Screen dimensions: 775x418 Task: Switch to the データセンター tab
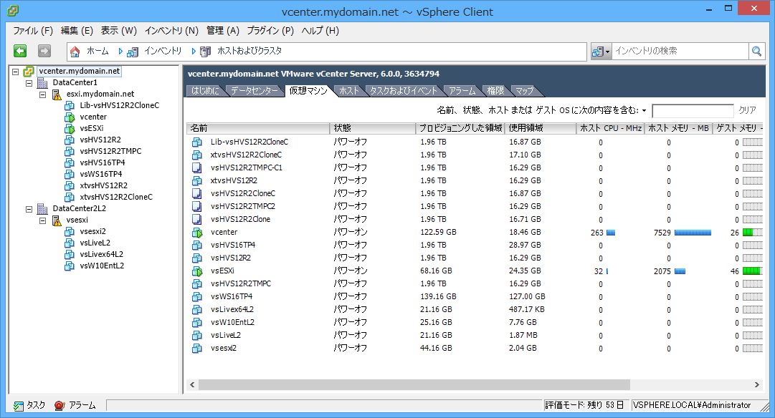255,91
